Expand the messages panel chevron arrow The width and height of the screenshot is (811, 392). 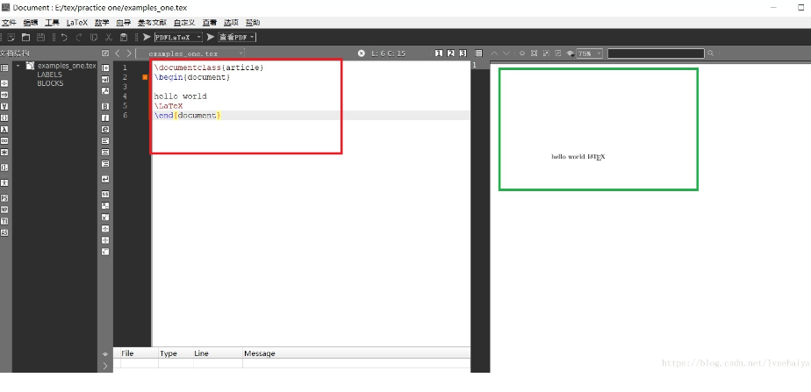coord(105,366)
